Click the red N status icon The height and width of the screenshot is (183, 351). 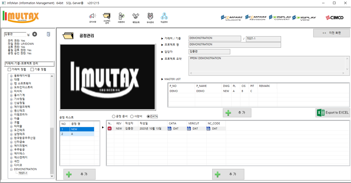pos(110,129)
